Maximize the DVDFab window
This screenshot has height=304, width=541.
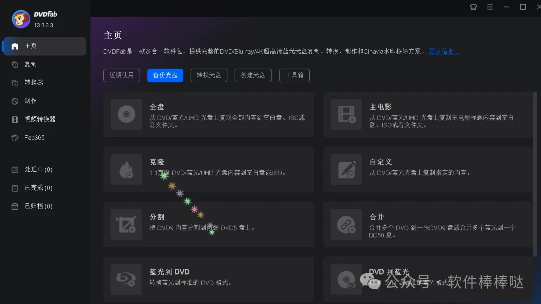pyautogui.click(x=523, y=7)
